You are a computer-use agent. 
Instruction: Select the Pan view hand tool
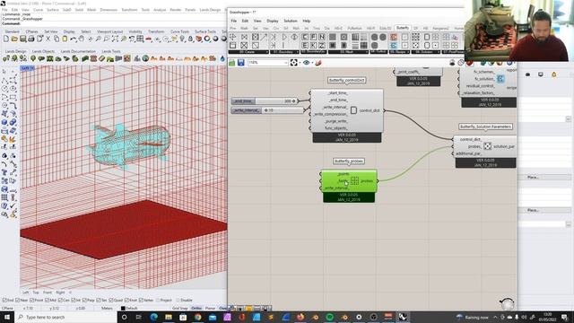coord(82,39)
